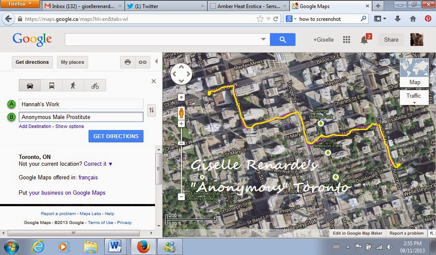Collapse the left side panel arrow
This screenshot has width=436, height=255.
(156, 61)
